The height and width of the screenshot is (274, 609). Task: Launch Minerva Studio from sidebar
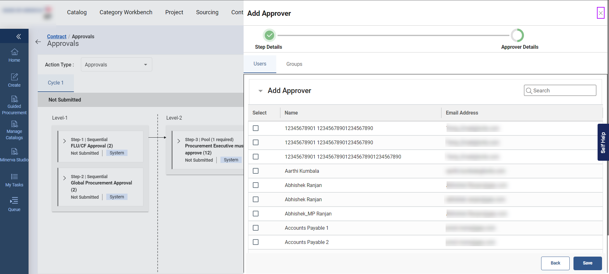click(14, 152)
